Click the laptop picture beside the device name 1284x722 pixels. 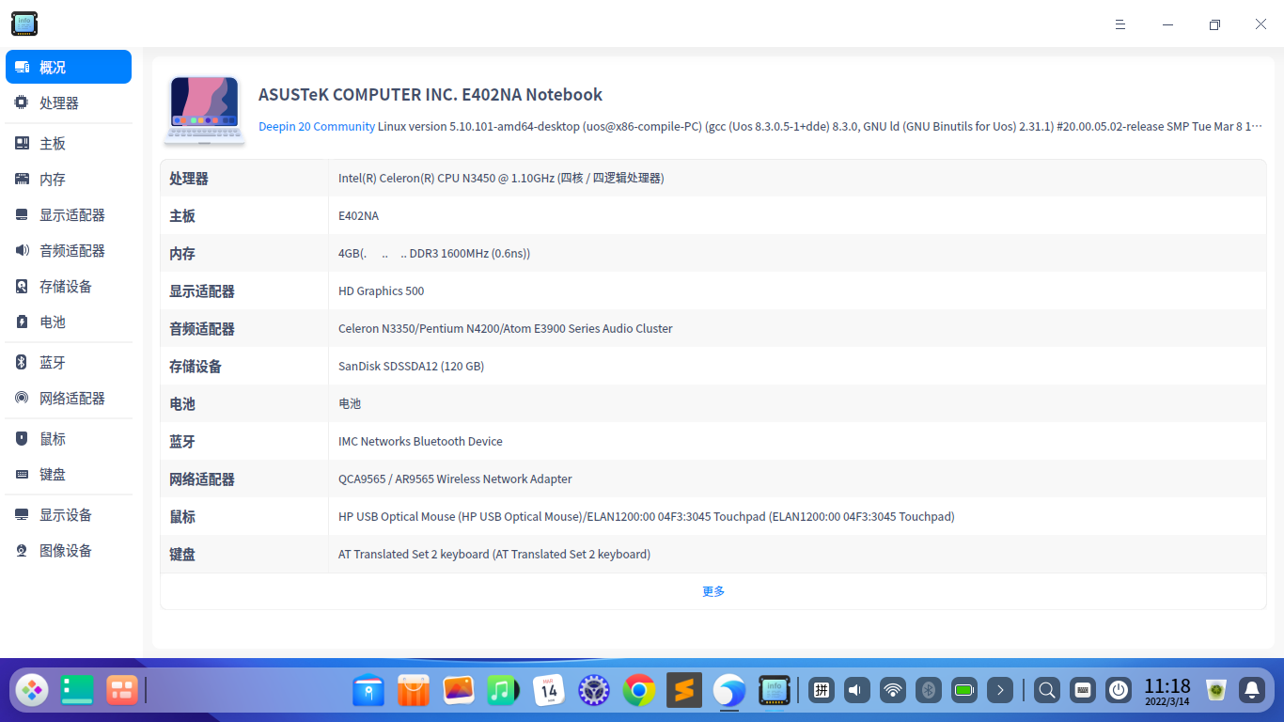click(x=205, y=110)
